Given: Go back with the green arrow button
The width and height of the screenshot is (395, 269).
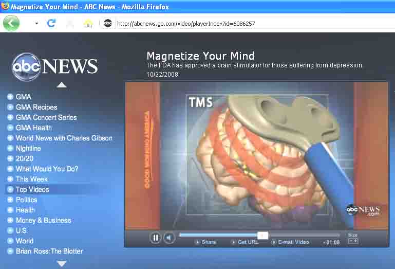Looking at the screenshot, I should click(11, 23).
